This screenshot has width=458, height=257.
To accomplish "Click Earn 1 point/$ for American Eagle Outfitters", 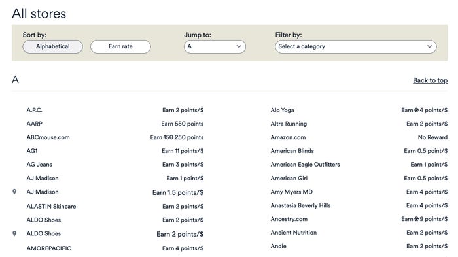I will coord(429,165).
